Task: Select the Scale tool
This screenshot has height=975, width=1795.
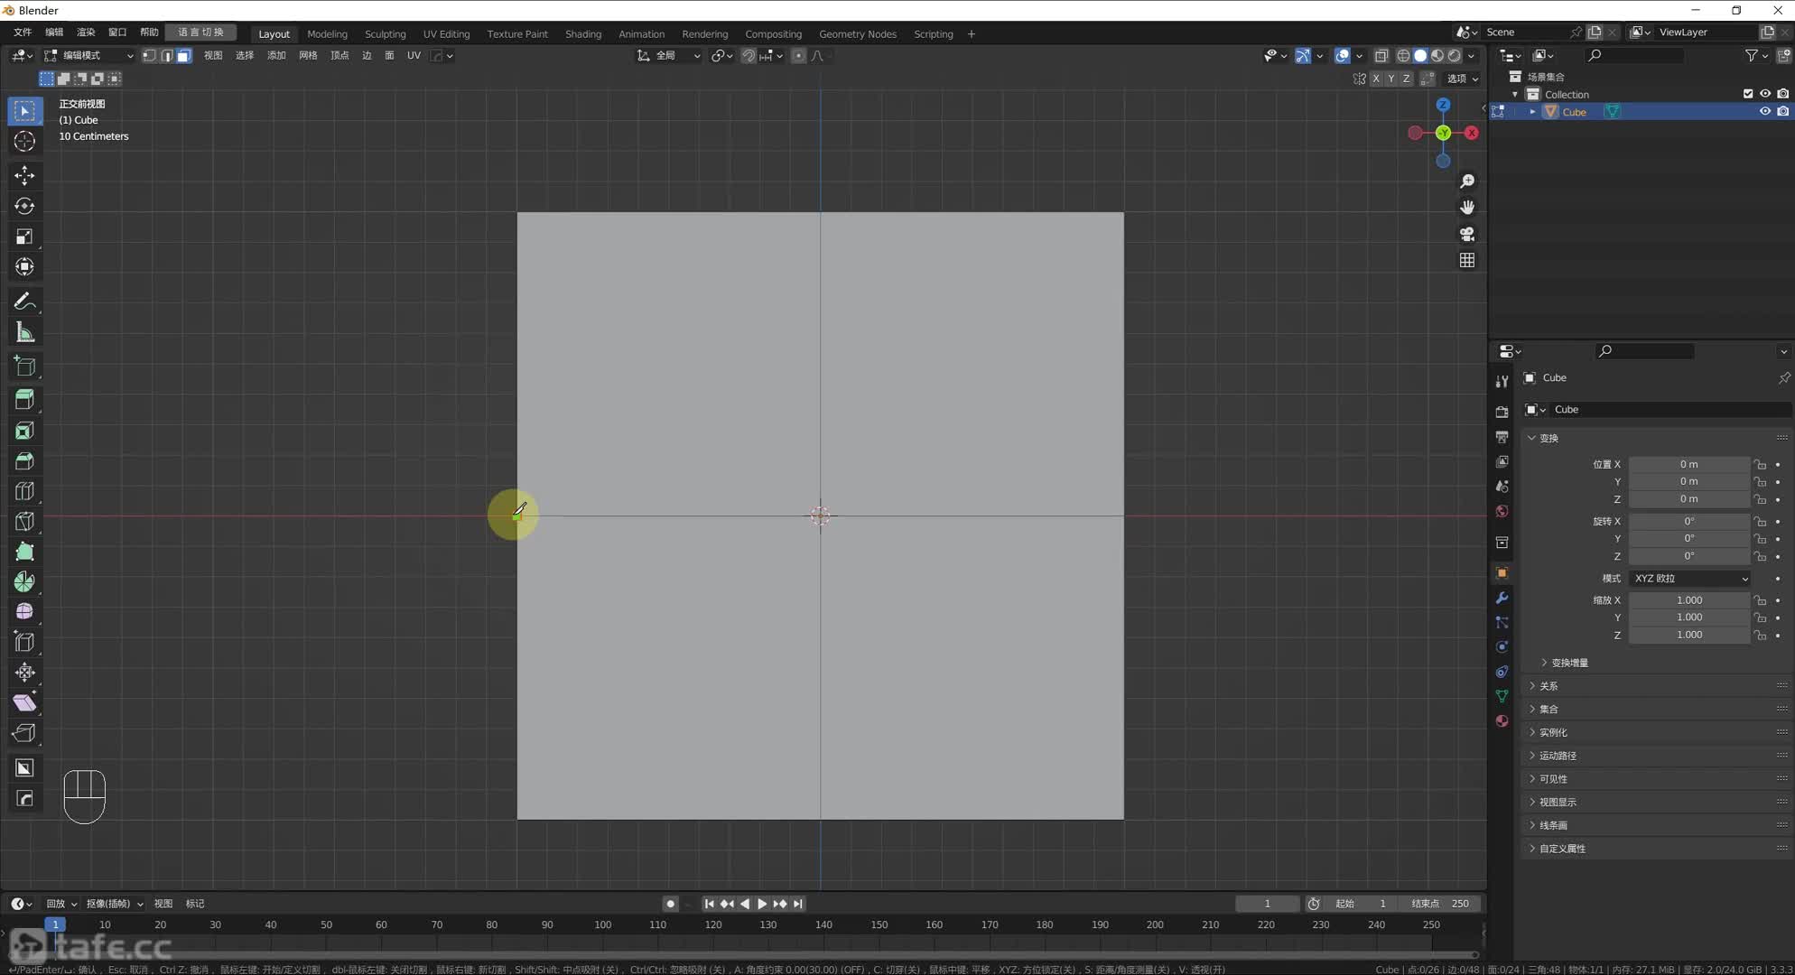Action: point(24,237)
